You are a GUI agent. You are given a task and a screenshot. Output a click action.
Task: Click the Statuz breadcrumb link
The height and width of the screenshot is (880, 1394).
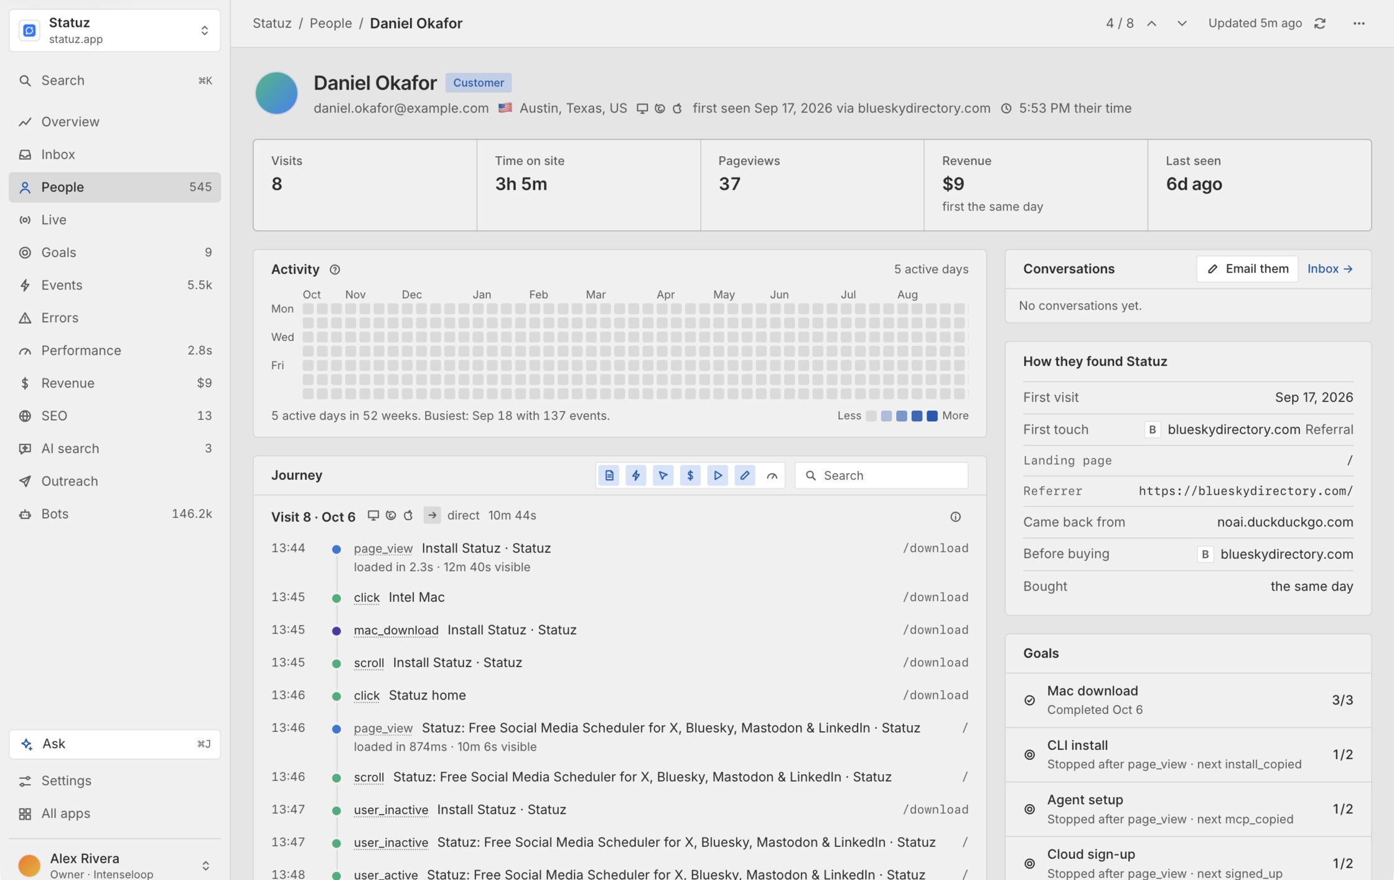[272, 24]
